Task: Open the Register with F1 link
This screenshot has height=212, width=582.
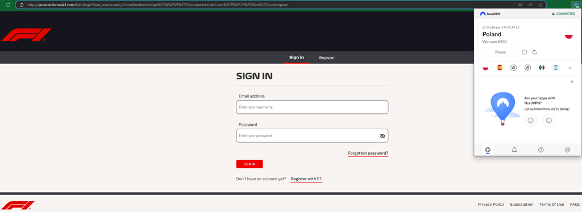Action: tap(306, 179)
